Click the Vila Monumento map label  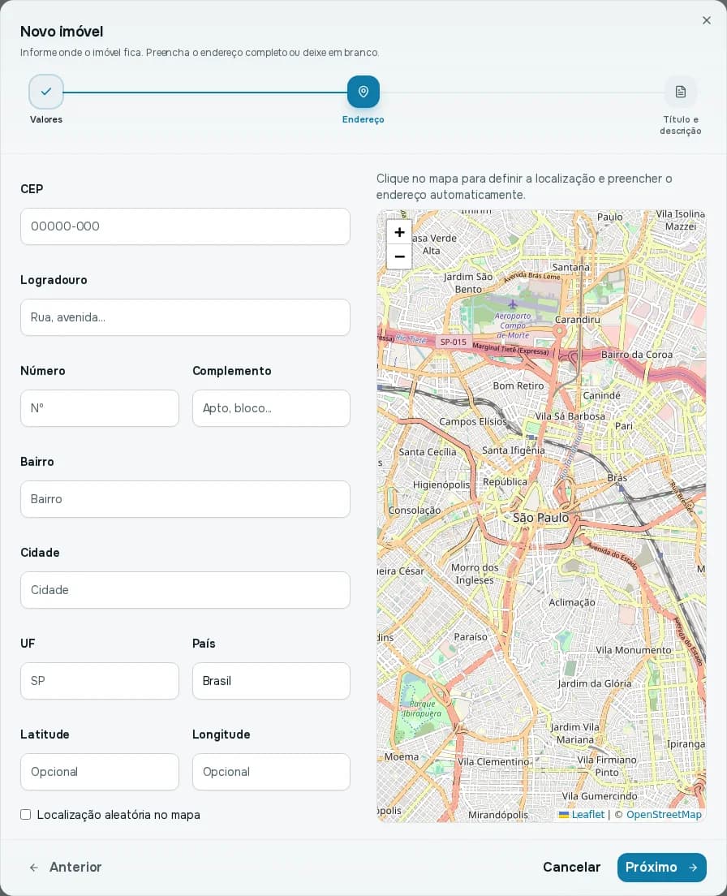(634, 650)
